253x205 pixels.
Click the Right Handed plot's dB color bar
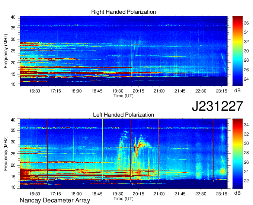[237, 51]
